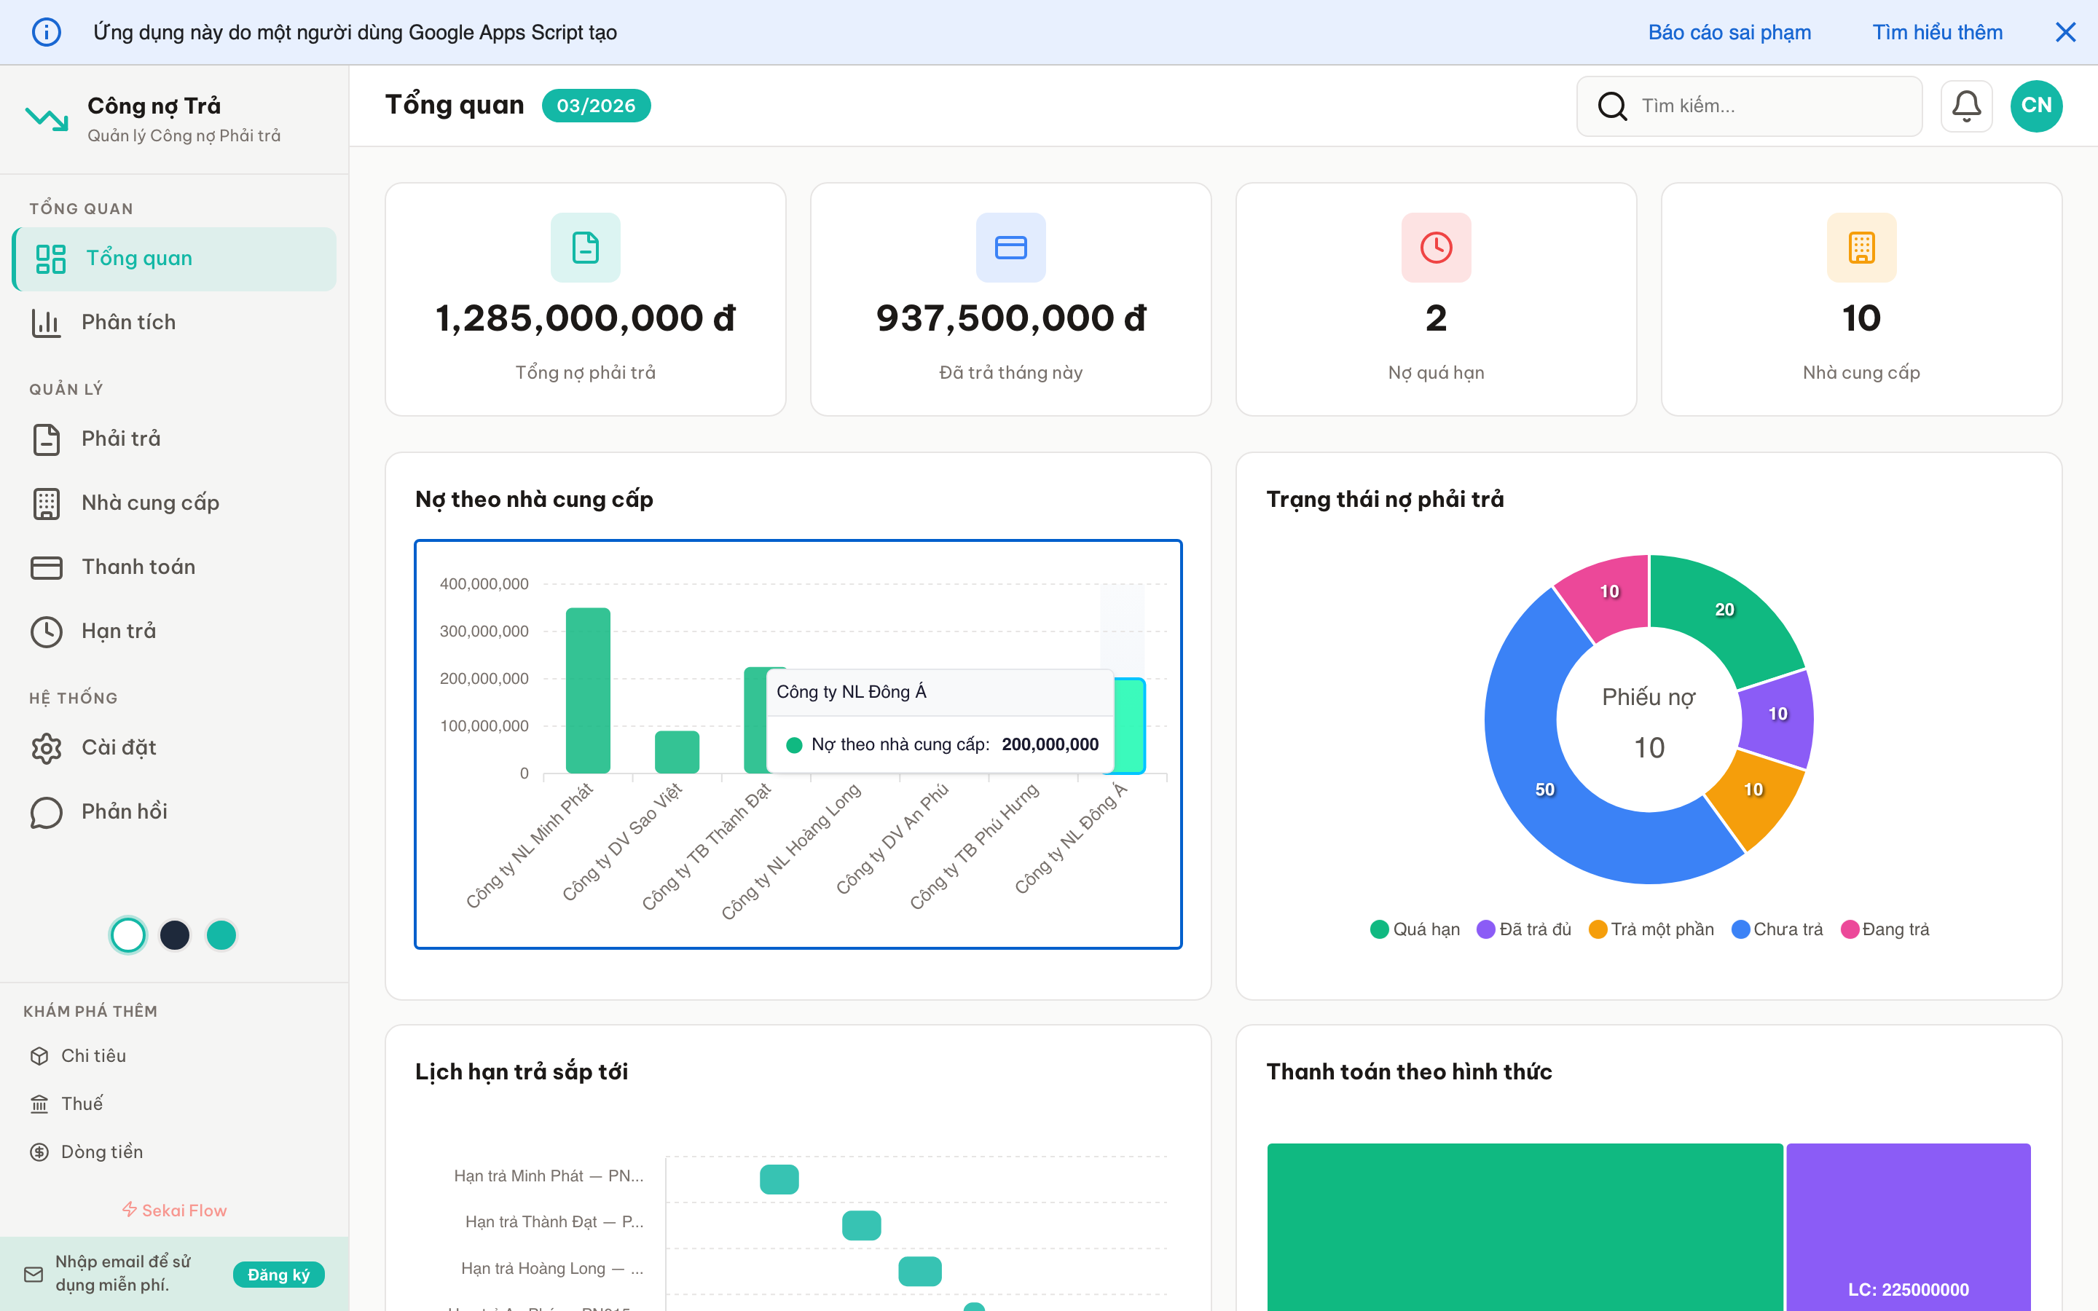Click the Đăng ký signup button
The width and height of the screenshot is (2098, 1311).
pyautogui.click(x=278, y=1275)
